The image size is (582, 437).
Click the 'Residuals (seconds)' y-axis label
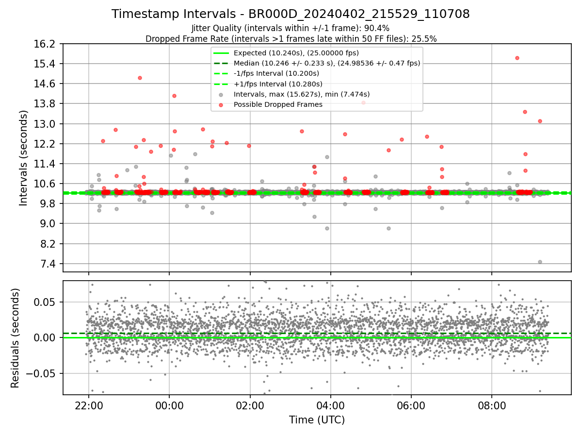coord(16,338)
